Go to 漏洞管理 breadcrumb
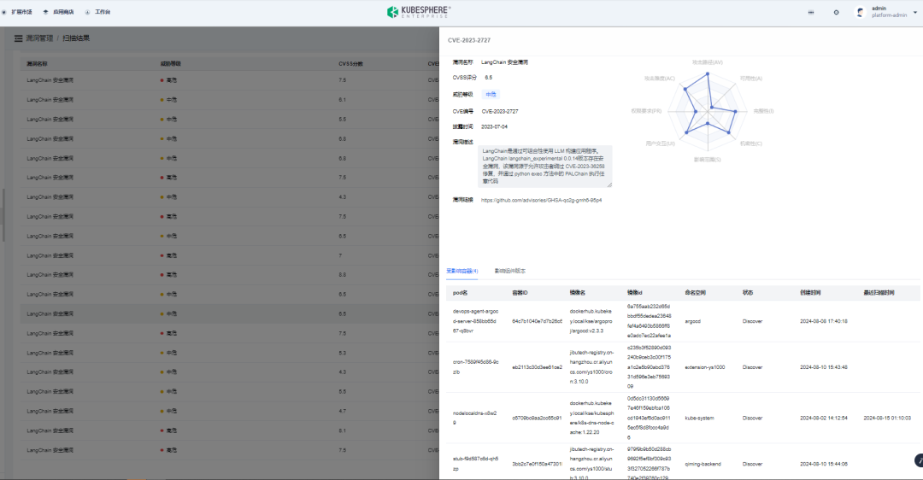The width and height of the screenshot is (923, 480). (39, 38)
